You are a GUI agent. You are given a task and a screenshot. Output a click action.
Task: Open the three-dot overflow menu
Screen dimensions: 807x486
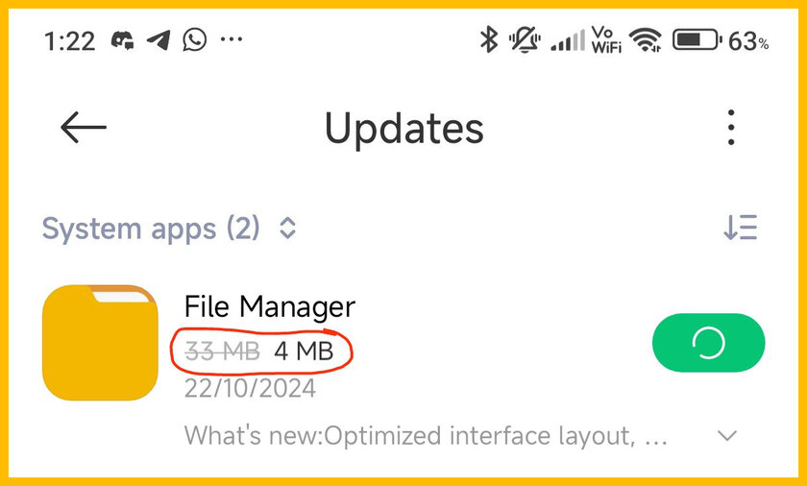[731, 127]
